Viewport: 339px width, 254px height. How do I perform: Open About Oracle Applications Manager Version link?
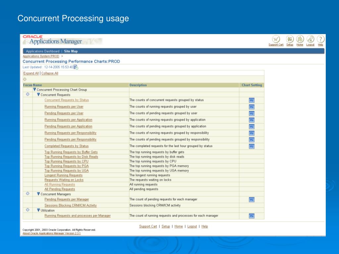pyautogui.click(x=52, y=233)
